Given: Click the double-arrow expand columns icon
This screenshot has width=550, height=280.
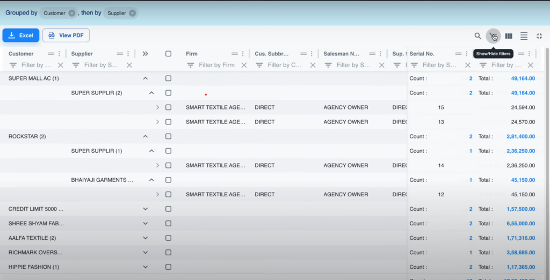Looking at the screenshot, I should tap(145, 54).
